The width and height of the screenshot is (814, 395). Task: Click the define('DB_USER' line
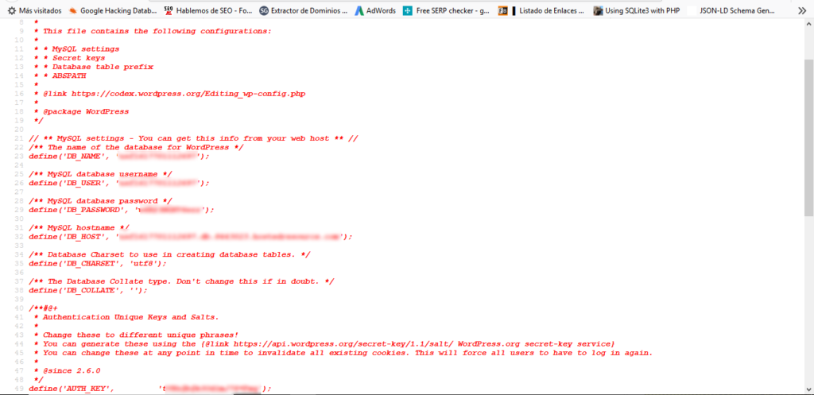coord(119,183)
